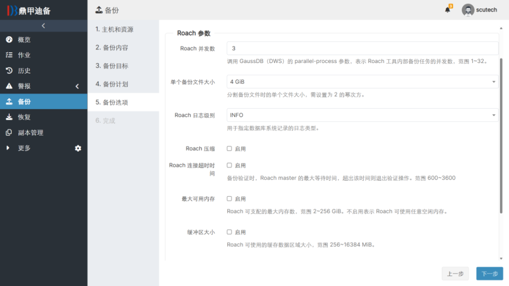Viewport: 509px width, 286px height.
Task: Open the Roach 日志级别 INFO dropdown
Action: (362, 115)
